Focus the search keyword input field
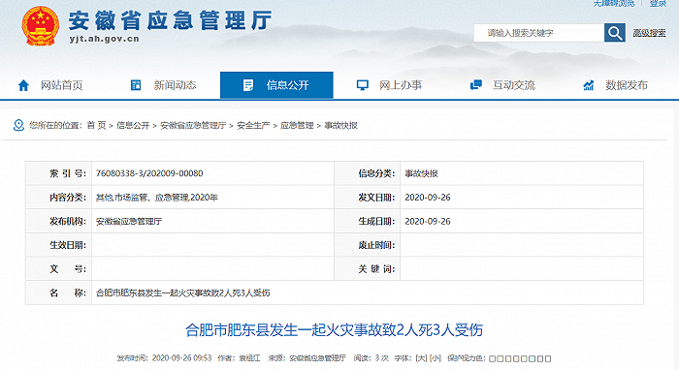 click(x=539, y=33)
